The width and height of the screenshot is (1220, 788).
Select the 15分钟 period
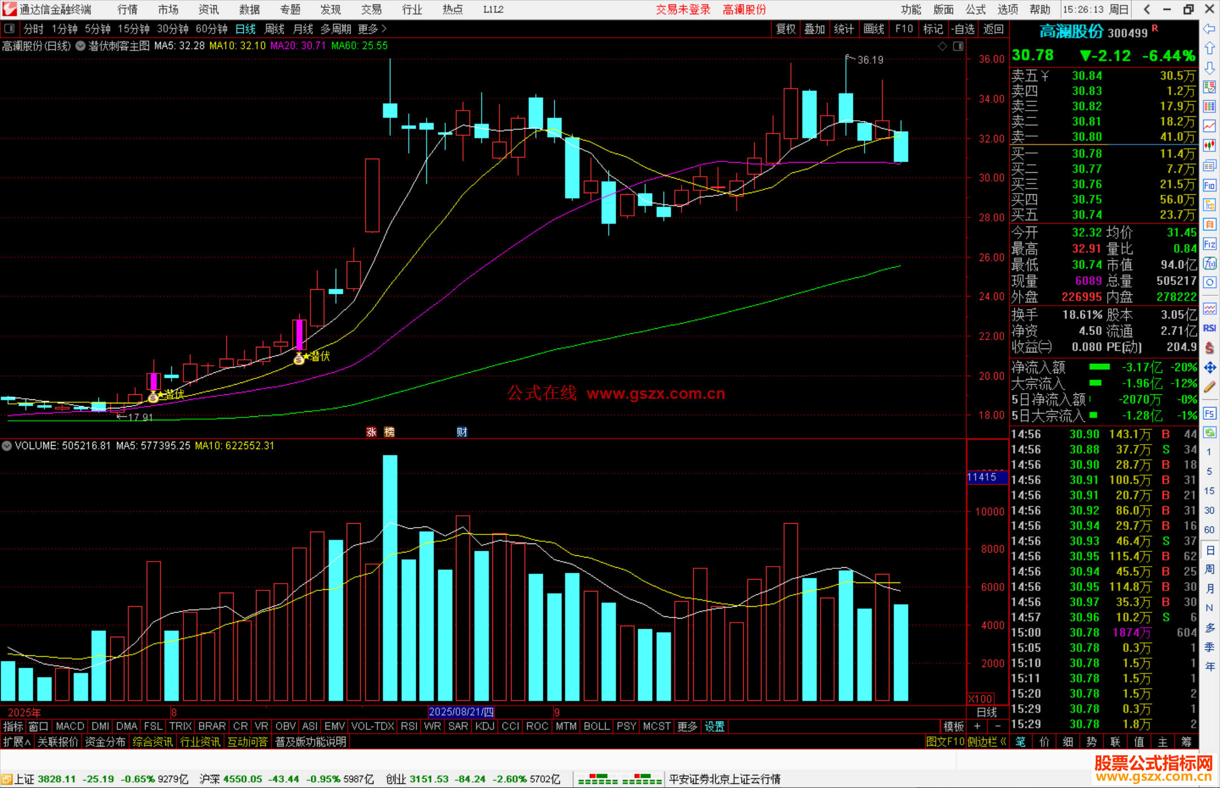(133, 29)
